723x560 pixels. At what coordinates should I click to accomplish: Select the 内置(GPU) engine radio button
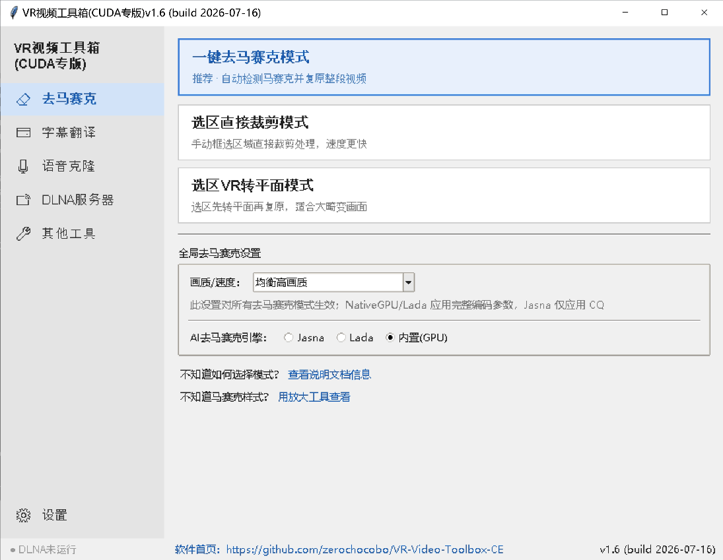click(390, 338)
